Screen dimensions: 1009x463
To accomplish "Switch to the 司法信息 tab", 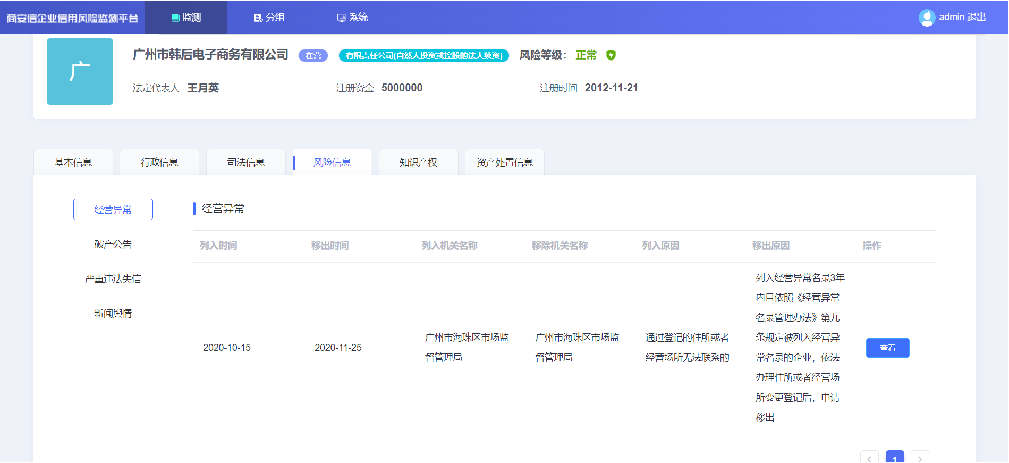I will coord(246,163).
